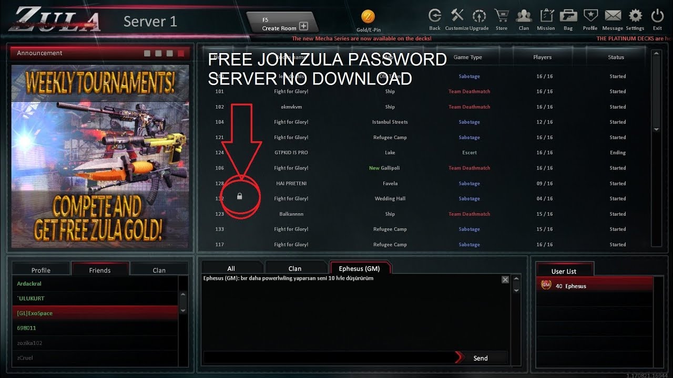
Task: Select the second gray announcement page indicator
Action: (x=158, y=54)
